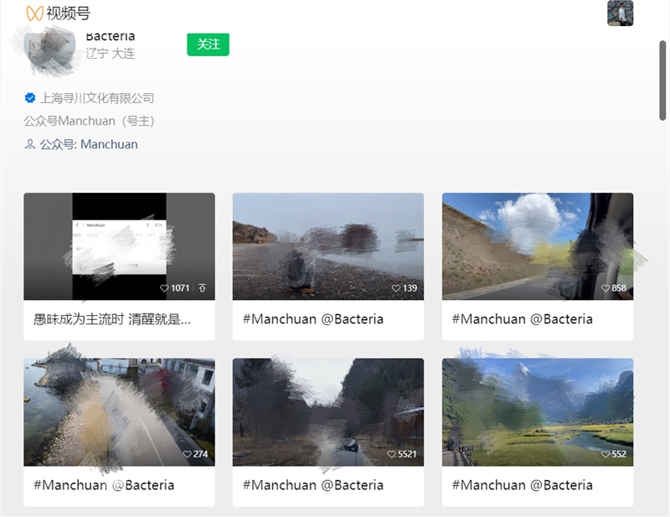The image size is (670, 517).
Task: Click the pinned-to-top icon on first video
Action: [x=202, y=288]
